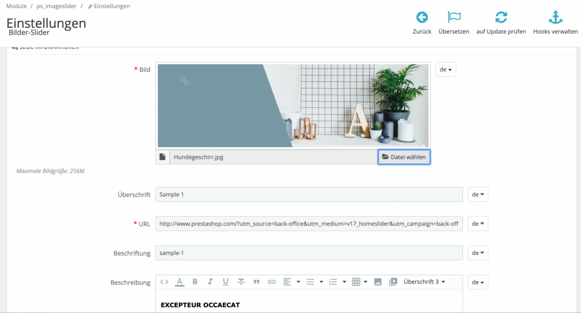
Task: Click the insert table grid icon
Action: coord(356,282)
